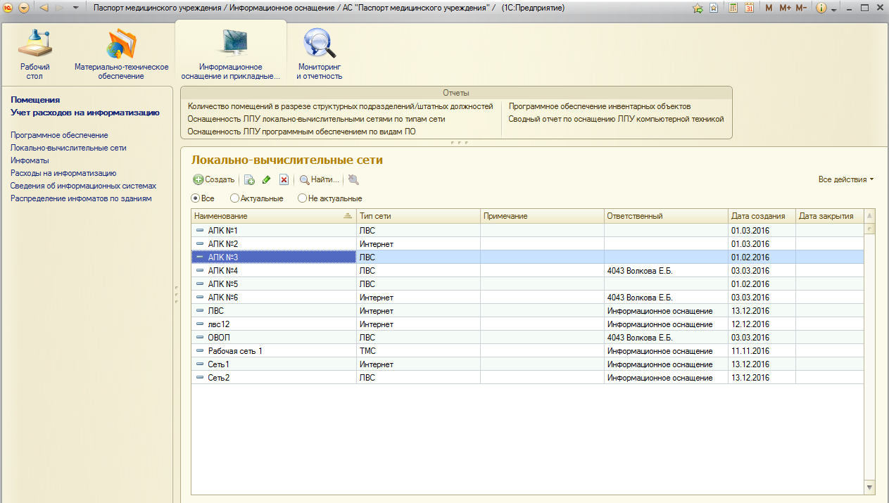Select the "Все" radio button
The height and width of the screenshot is (503, 889).
[x=196, y=198]
